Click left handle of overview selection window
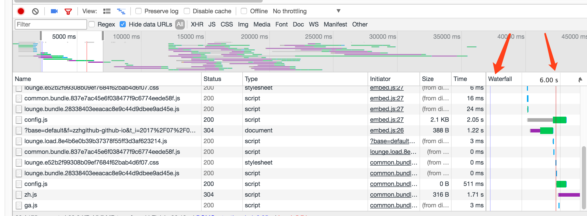The image size is (587, 216). (41, 36)
